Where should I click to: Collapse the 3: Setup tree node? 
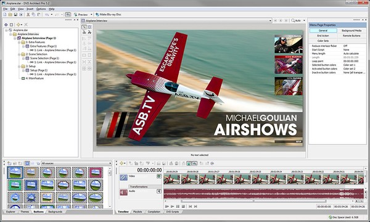[19, 67]
